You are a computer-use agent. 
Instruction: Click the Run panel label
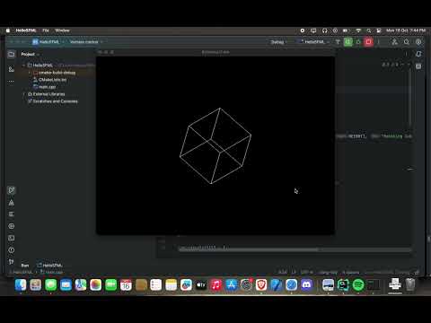click(x=25, y=266)
